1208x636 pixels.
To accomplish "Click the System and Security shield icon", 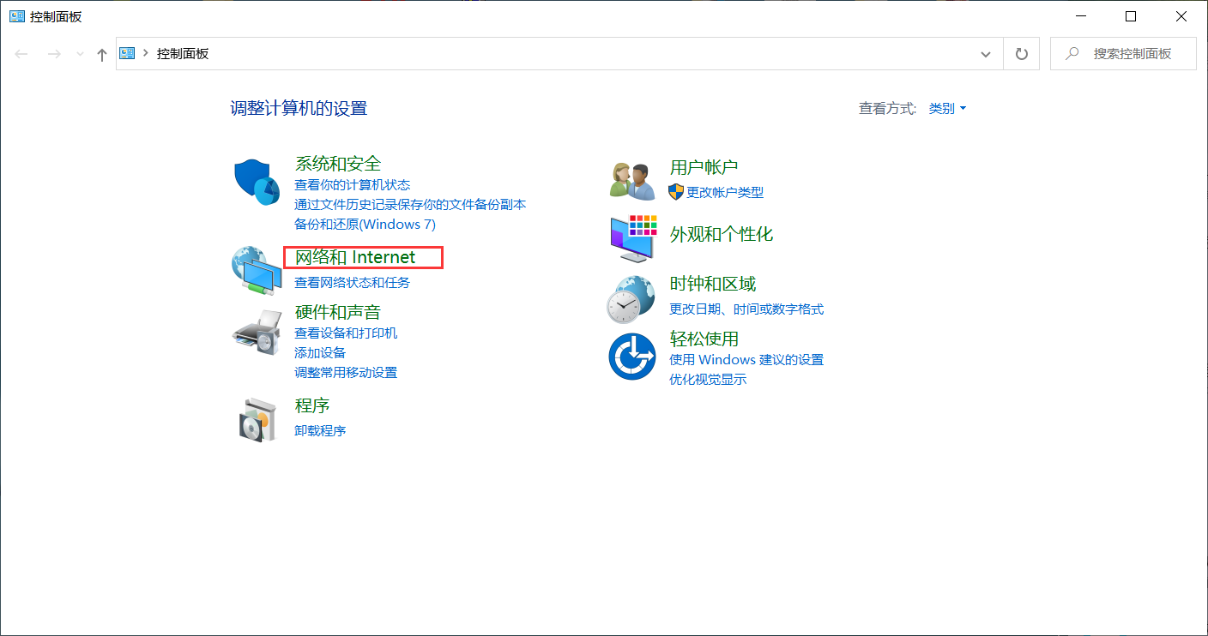I will [256, 180].
